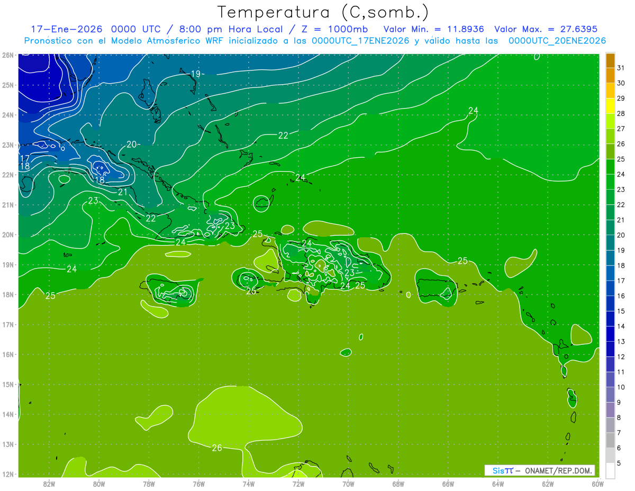The width and height of the screenshot is (635, 491).
Task: Click the "0000UTC_20ENE2026" valid-until time
Action: point(557,41)
